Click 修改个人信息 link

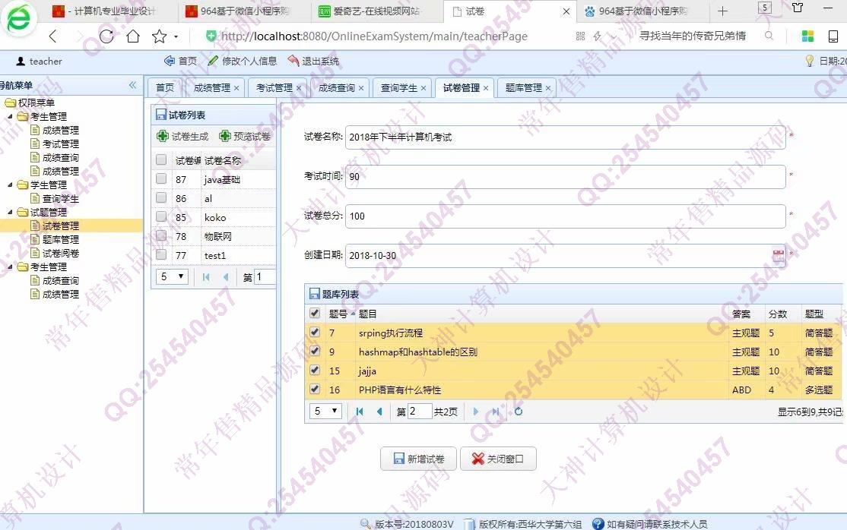(x=242, y=61)
